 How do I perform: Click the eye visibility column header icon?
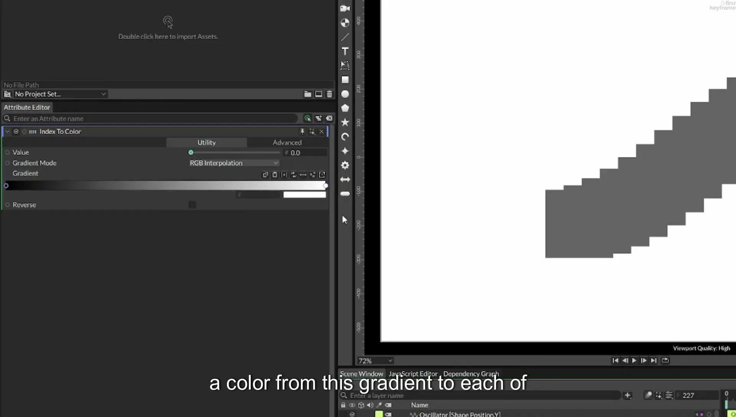[352, 405]
